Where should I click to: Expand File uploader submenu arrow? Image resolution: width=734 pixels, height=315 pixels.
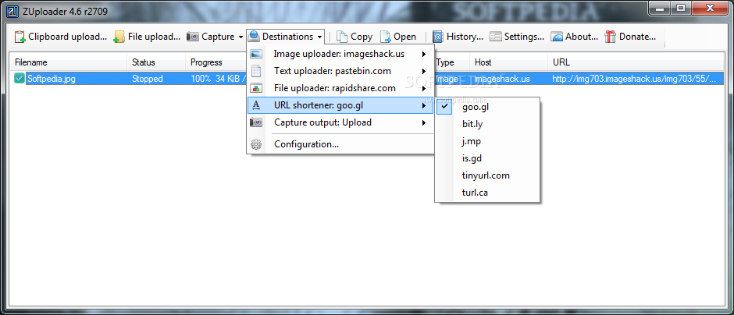424,88
